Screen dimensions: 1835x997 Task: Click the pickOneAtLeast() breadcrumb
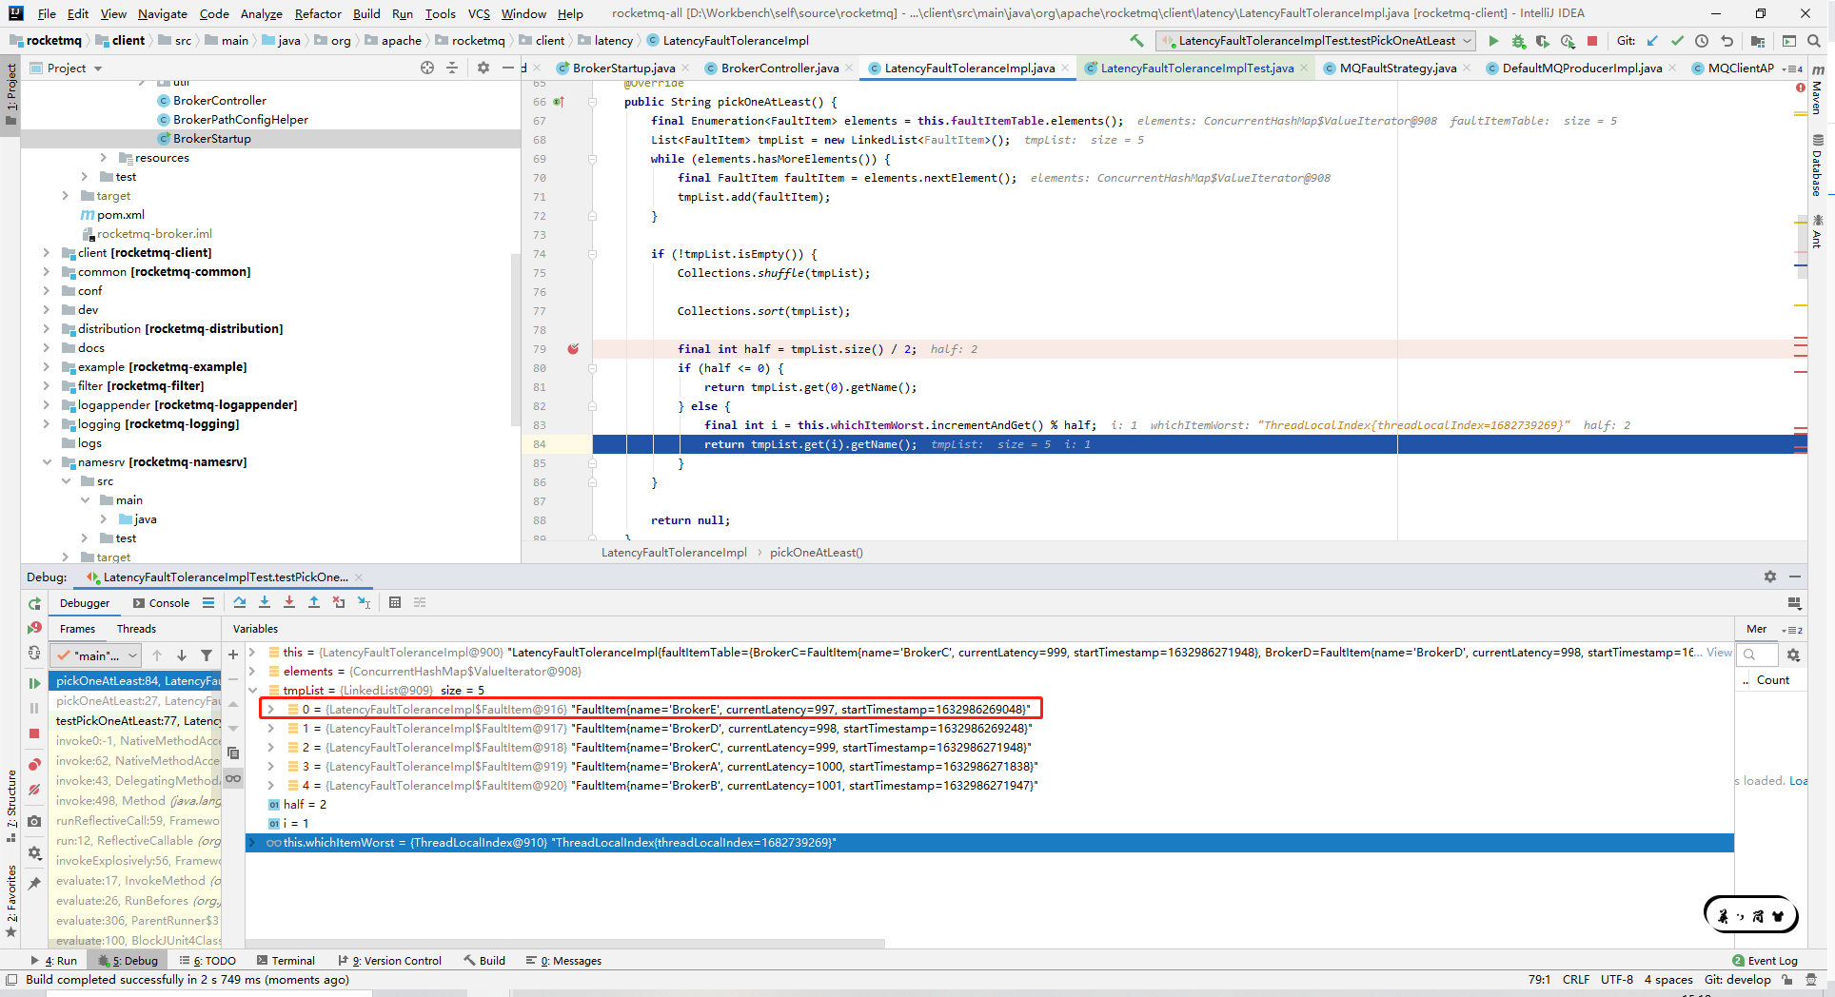click(x=816, y=553)
